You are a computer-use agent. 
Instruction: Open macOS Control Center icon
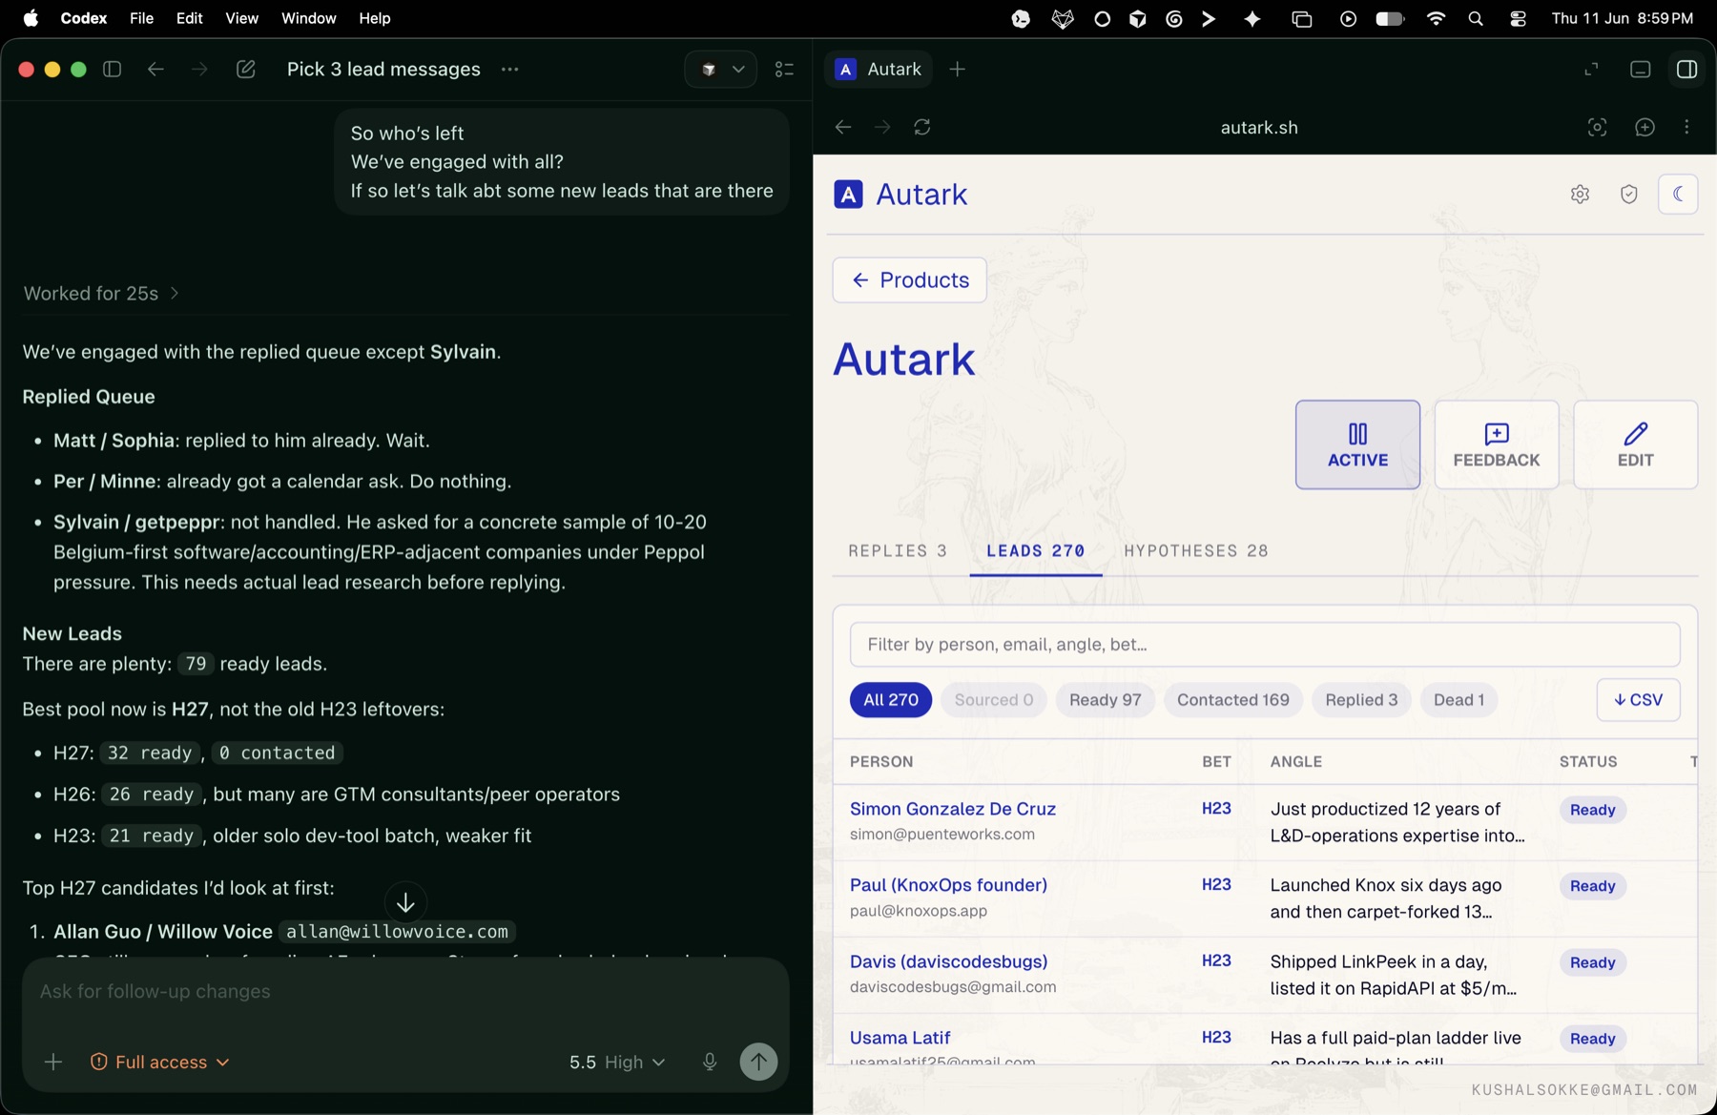pyautogui.click(x=1518, y=18)
